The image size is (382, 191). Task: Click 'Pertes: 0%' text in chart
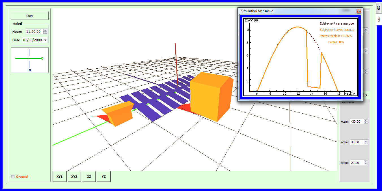[336, 42]
